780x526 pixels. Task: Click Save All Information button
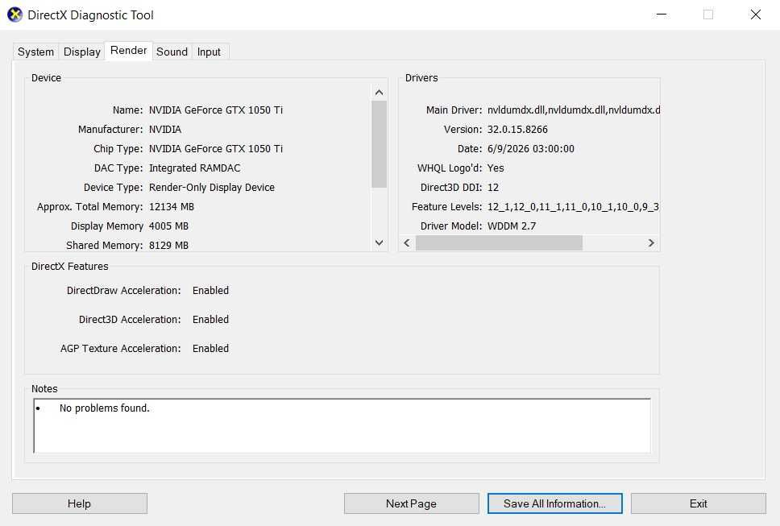pyautogui.click(x=554, y=503)
